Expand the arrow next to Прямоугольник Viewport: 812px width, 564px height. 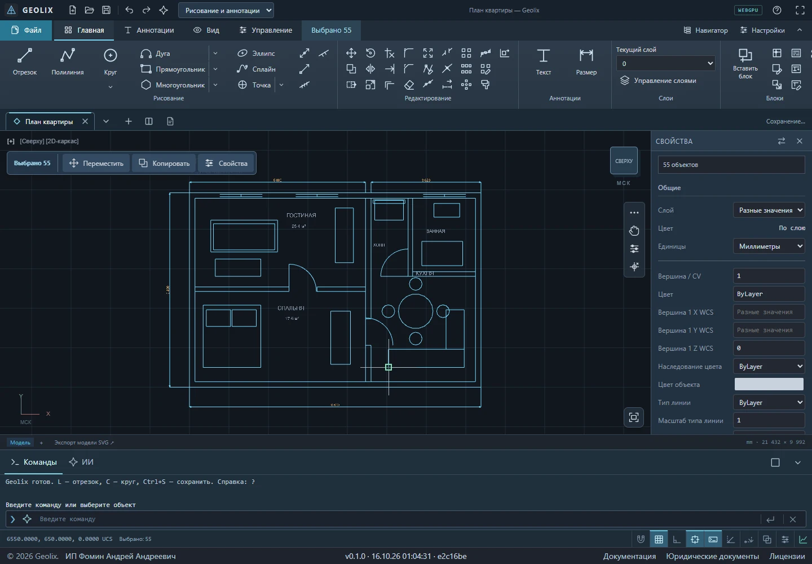(215, 69)
